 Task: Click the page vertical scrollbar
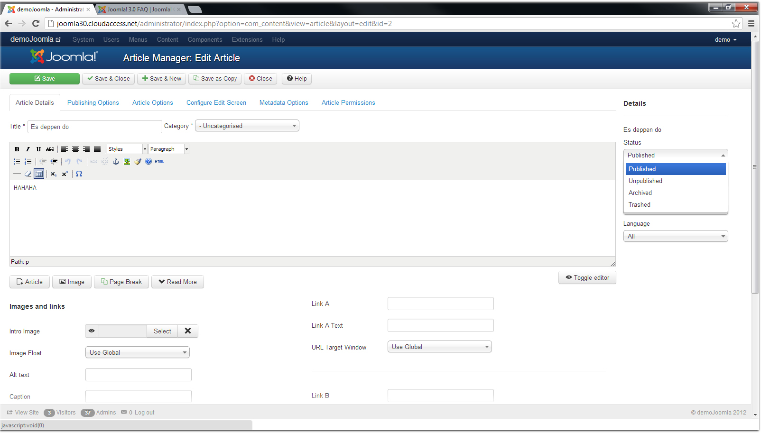(755, 166)
